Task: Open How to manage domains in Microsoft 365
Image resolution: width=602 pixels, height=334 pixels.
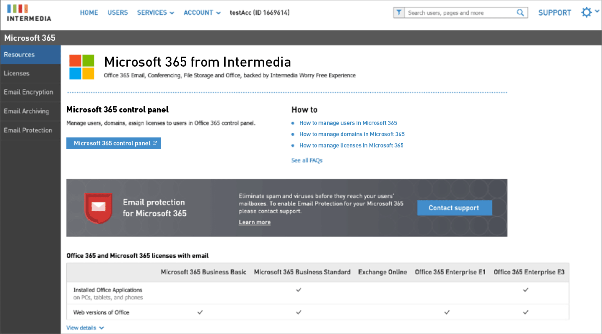Action: point(352,134)
